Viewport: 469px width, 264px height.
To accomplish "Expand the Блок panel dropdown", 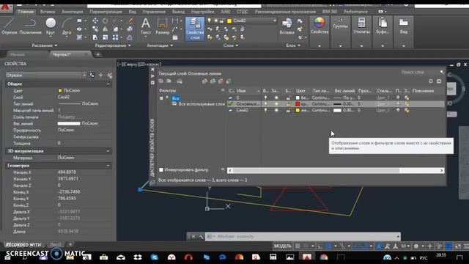I will [293, 45].
